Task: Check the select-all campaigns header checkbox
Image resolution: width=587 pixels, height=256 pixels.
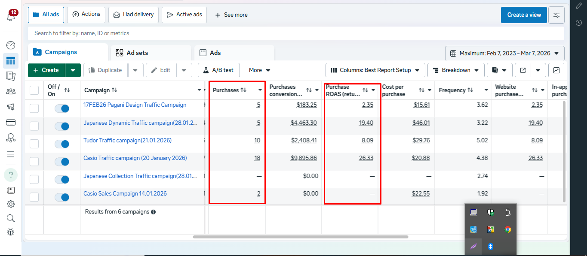Action: (34, 90)
